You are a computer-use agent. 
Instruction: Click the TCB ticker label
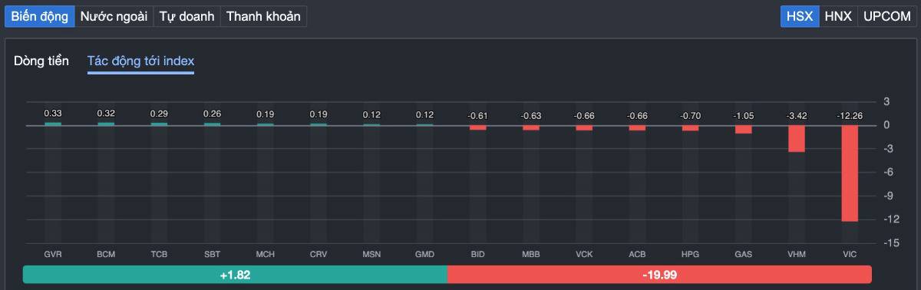[x=159, y=254]
